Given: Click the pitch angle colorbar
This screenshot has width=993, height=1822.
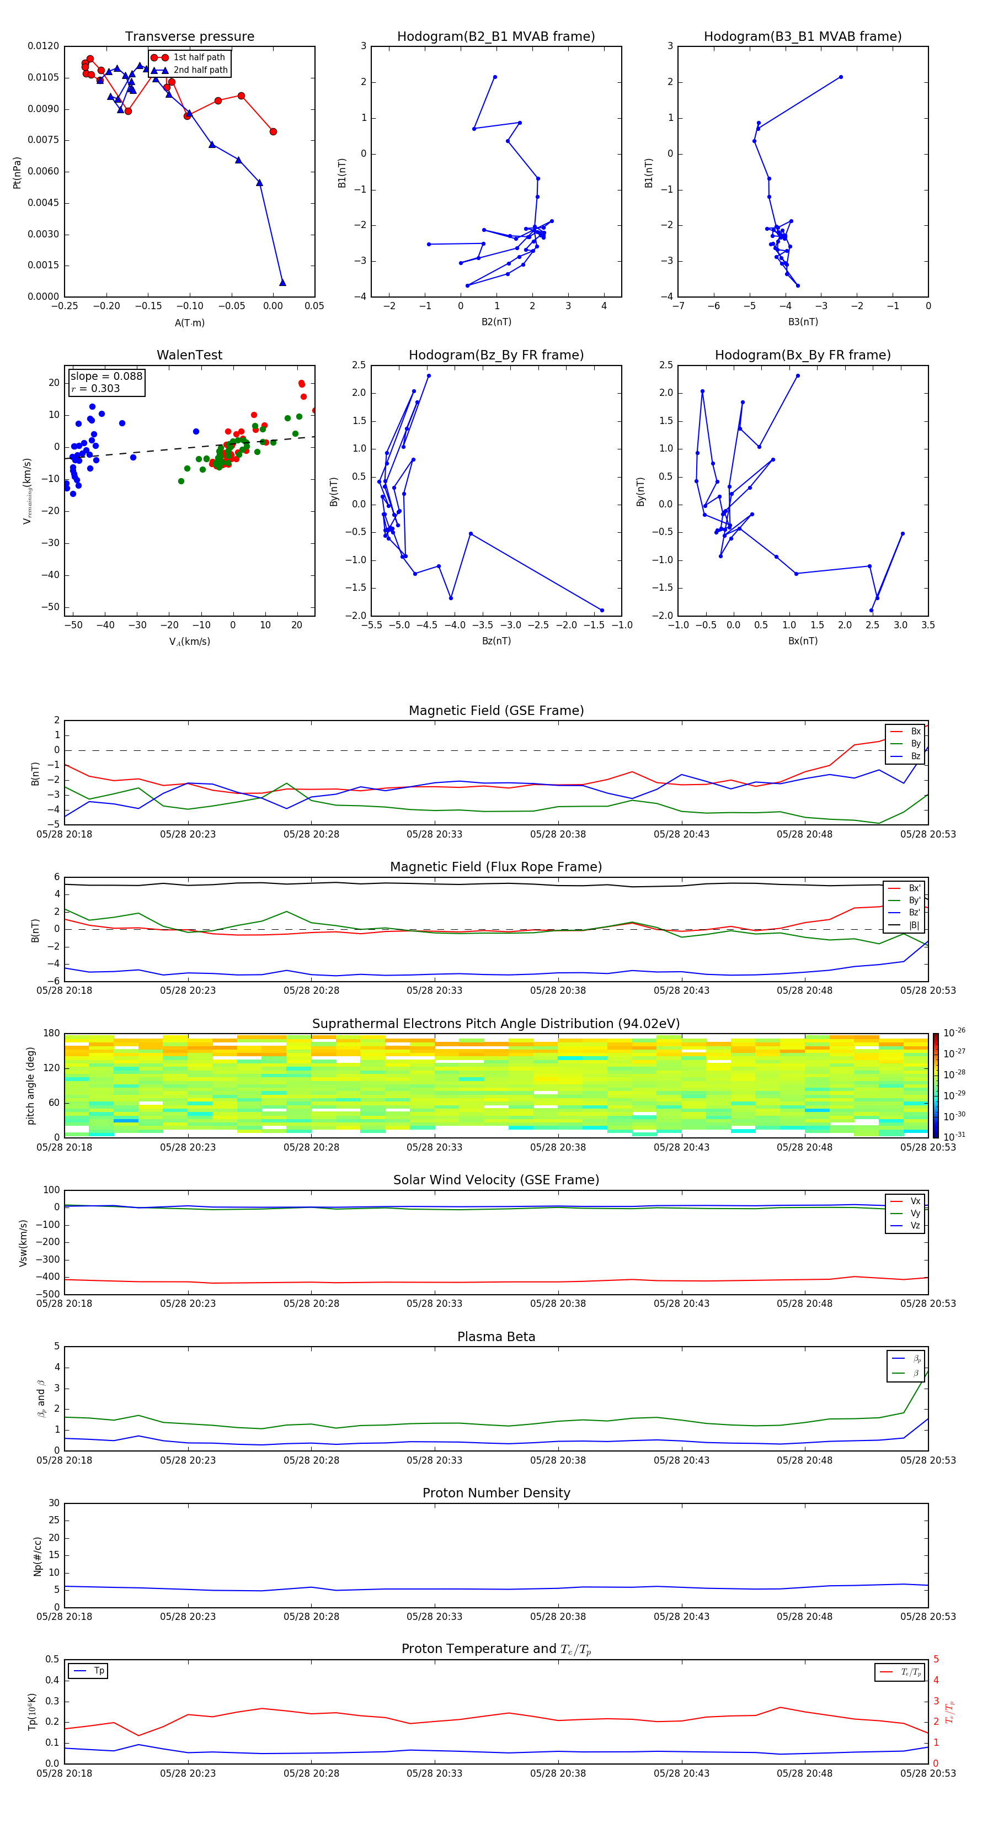Looking at the screenshot, I should pyautogui.click(x=936, y=1085).
